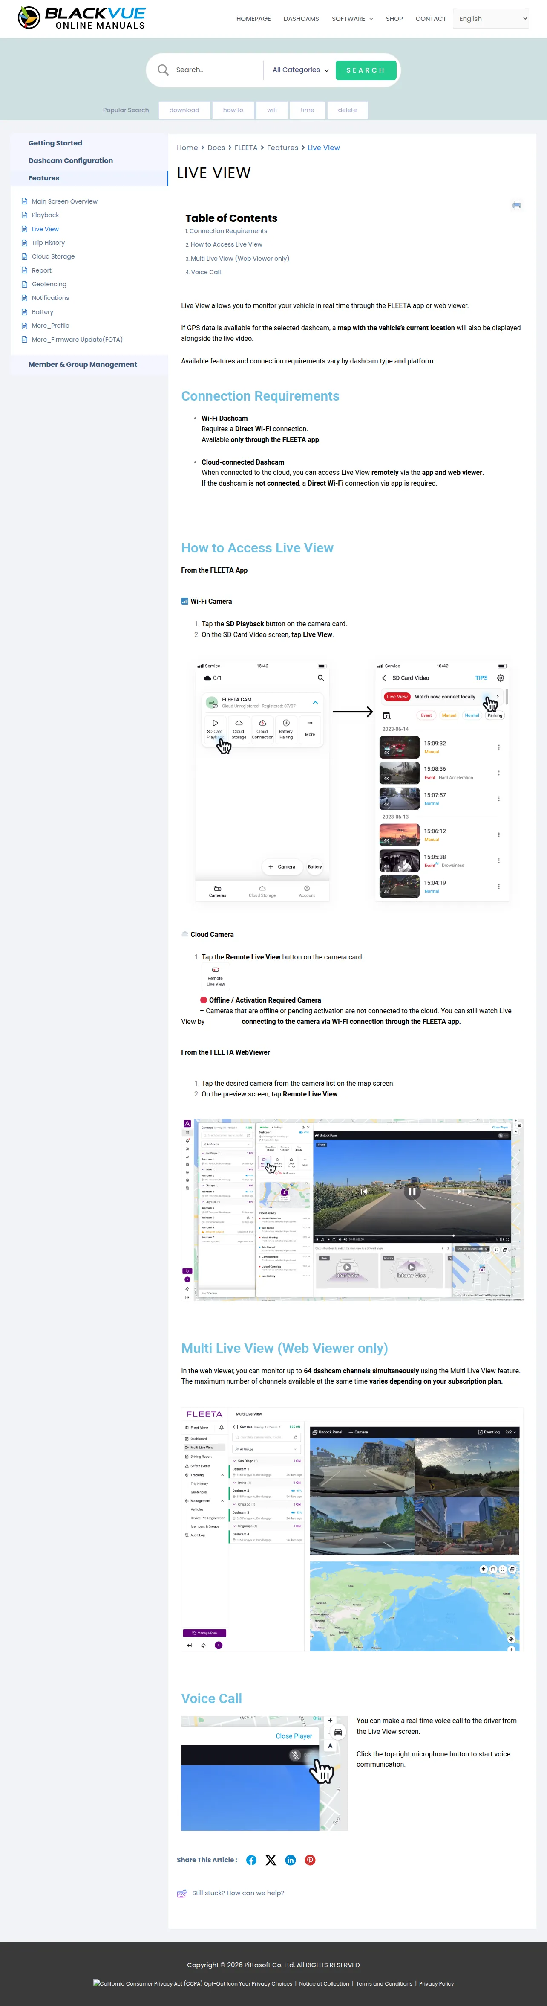This screenshot has width=547, height=2006.
Task: Expand the Getting Started sidebar section
Action: tap(55, 143)
